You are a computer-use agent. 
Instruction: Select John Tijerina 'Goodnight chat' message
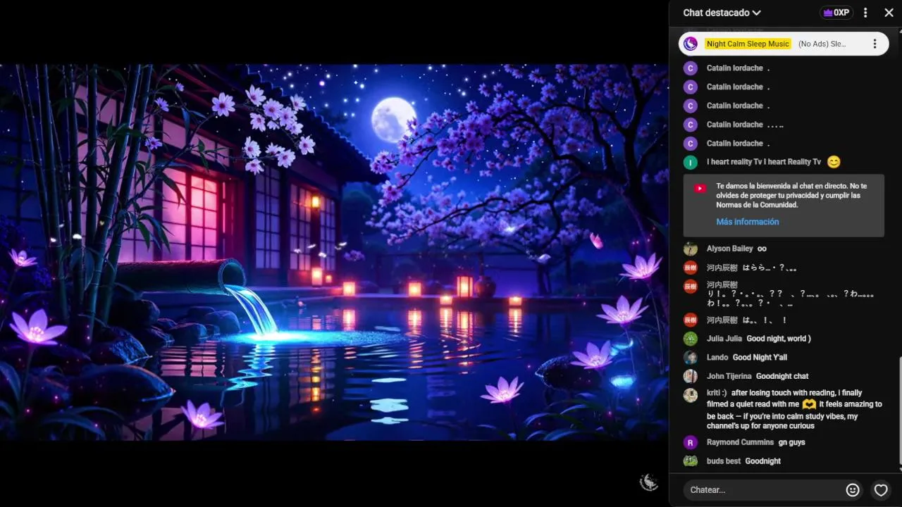(x=782, y=377)
